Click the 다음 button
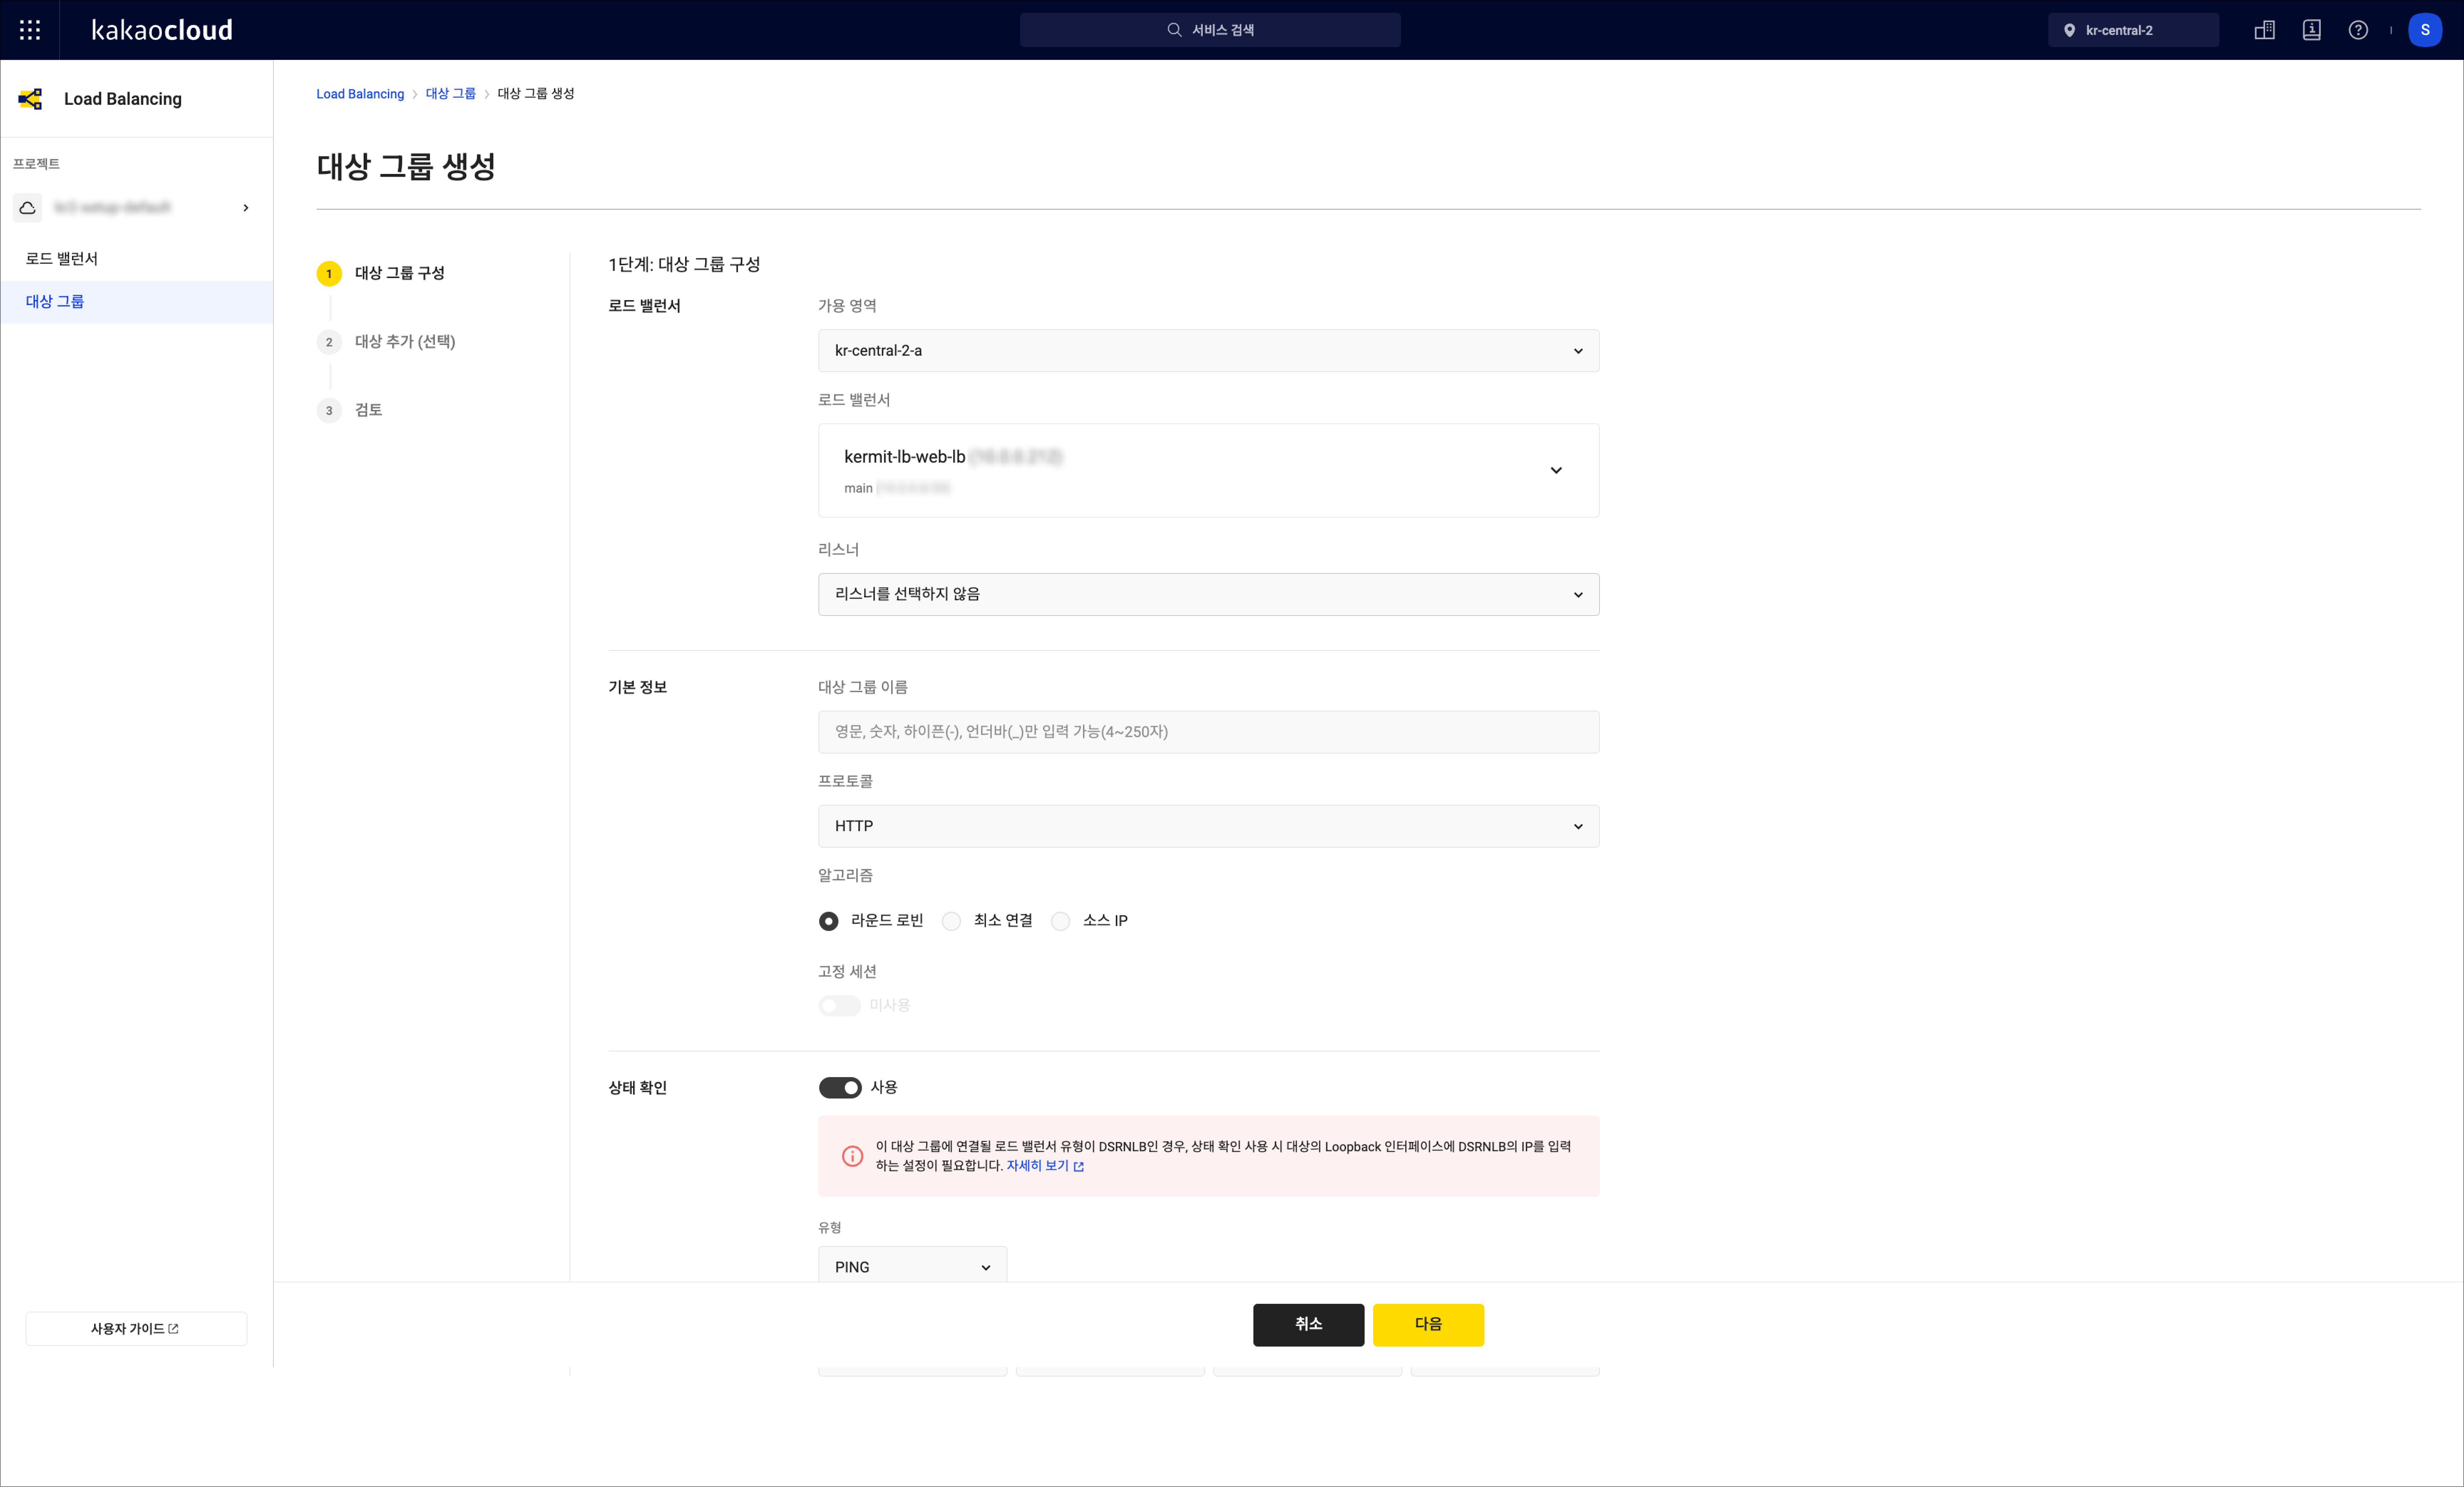2464x1487 pixels. [1428, 1324]
